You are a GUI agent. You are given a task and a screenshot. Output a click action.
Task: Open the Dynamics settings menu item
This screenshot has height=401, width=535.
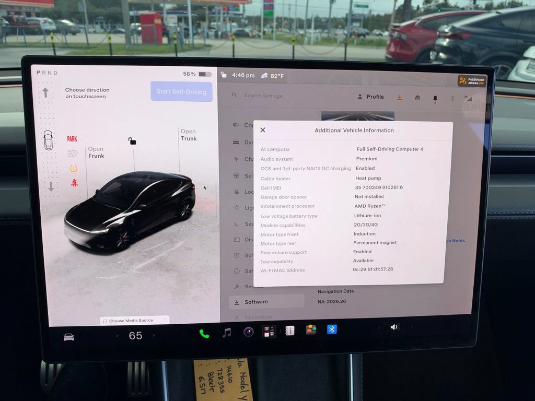pos(243,142)
